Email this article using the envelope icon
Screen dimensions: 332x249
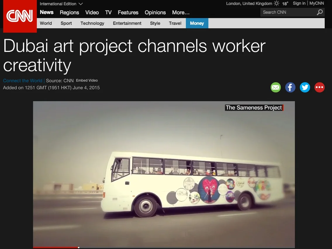click(x=276, y=87)
